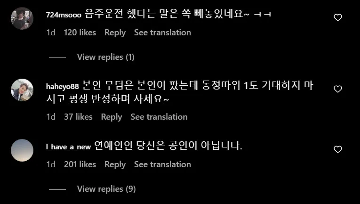Open username 724msooo profile link

(64, 15)
